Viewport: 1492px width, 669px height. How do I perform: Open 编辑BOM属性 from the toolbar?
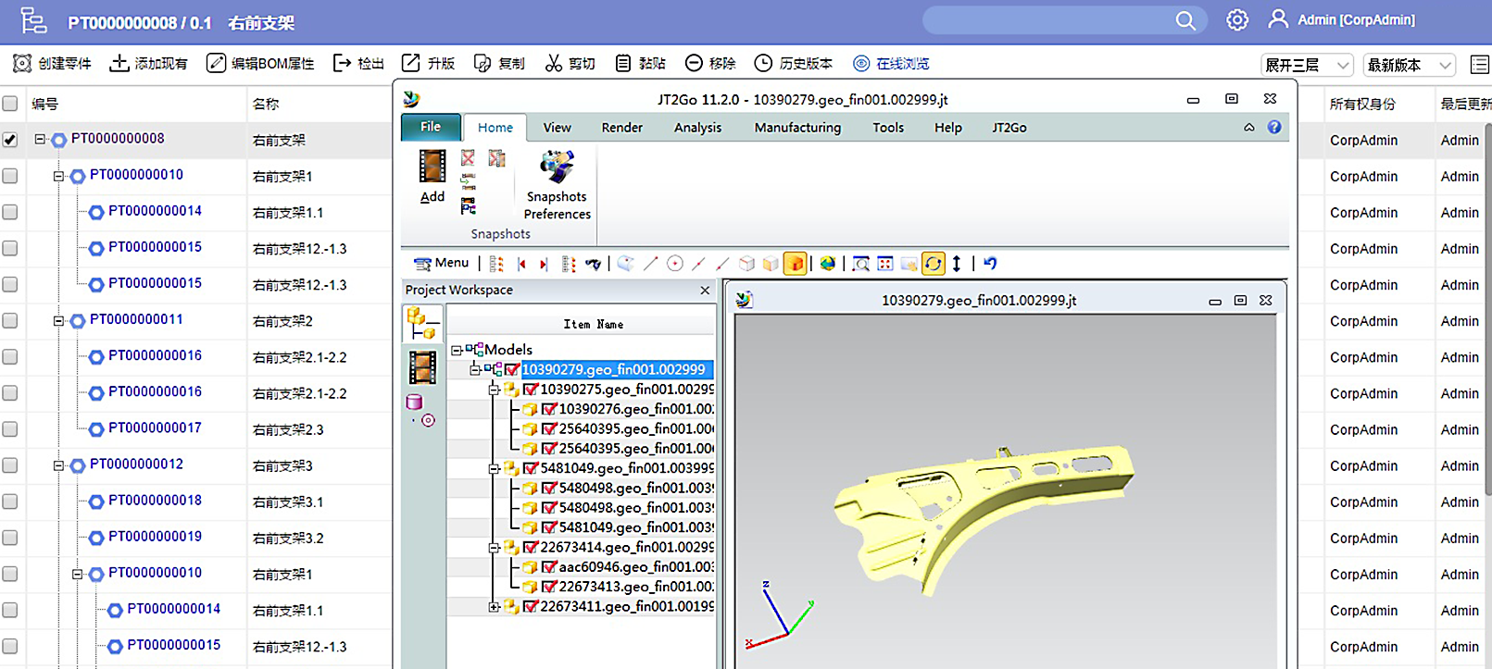pos(260,63)
